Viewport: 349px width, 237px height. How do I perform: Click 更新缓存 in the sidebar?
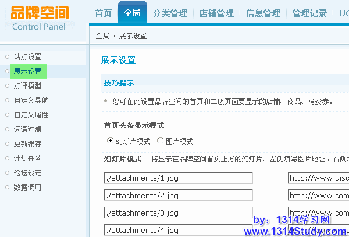pyautogui.click(x=27, y=143)
